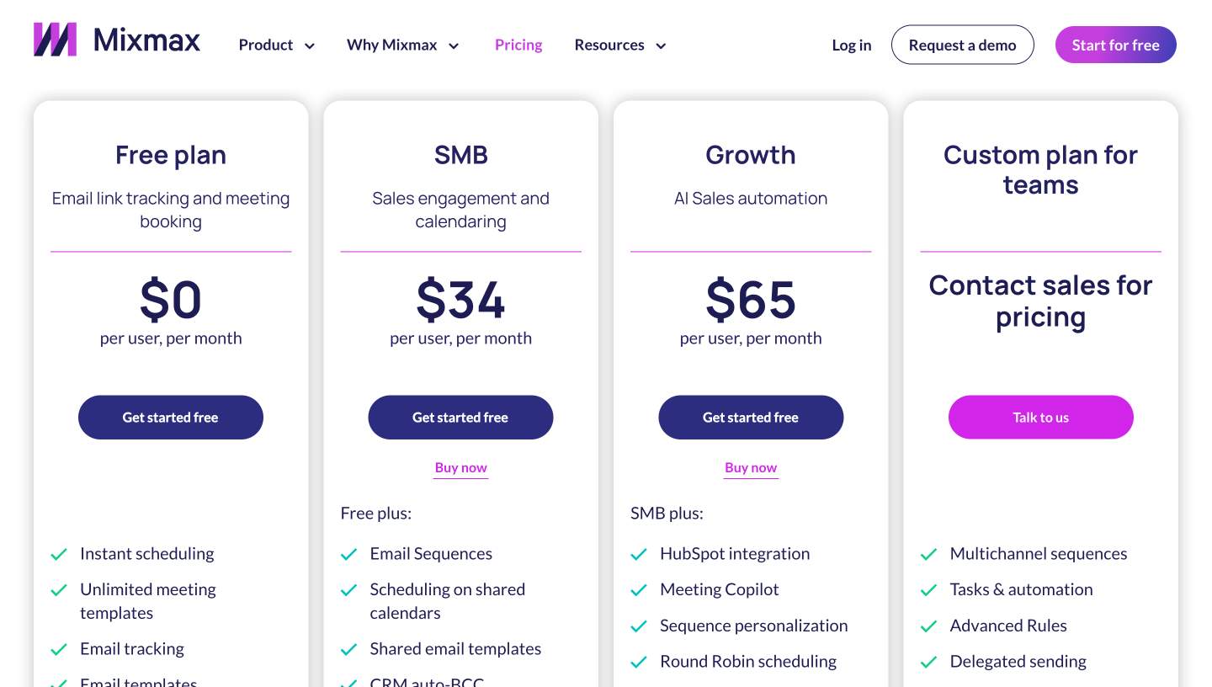Click Request a demo
Viewport: 1212px width, 687px height.
pyautogui.click(x=962, y=45)
